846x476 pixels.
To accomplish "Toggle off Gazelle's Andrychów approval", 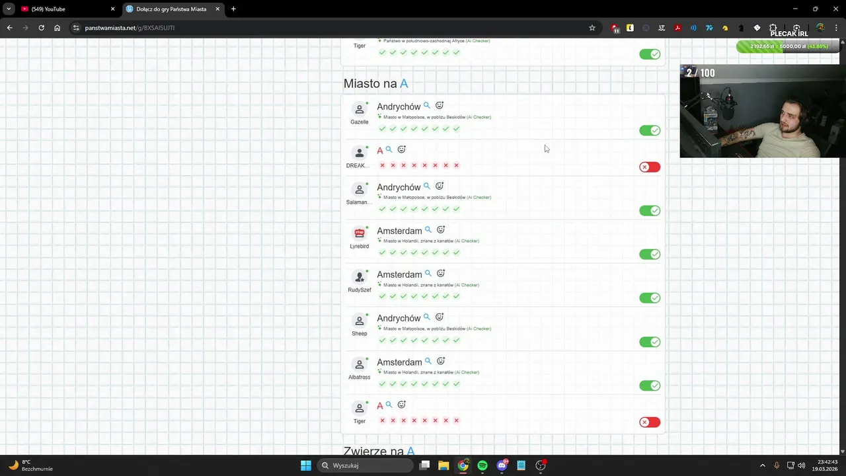I will pyautogui.click(x=650, y=130).
